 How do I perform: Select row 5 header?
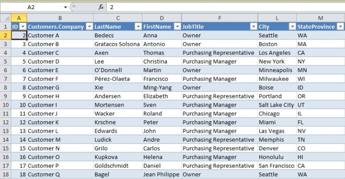coord(6,62)
